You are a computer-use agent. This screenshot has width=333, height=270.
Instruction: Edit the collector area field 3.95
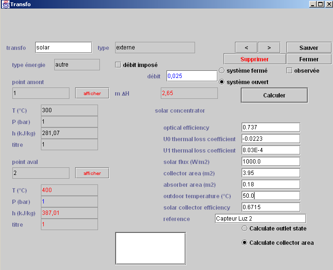point(271,173)
